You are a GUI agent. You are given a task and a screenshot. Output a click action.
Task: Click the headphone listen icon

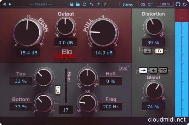click(x=178, y=4)
